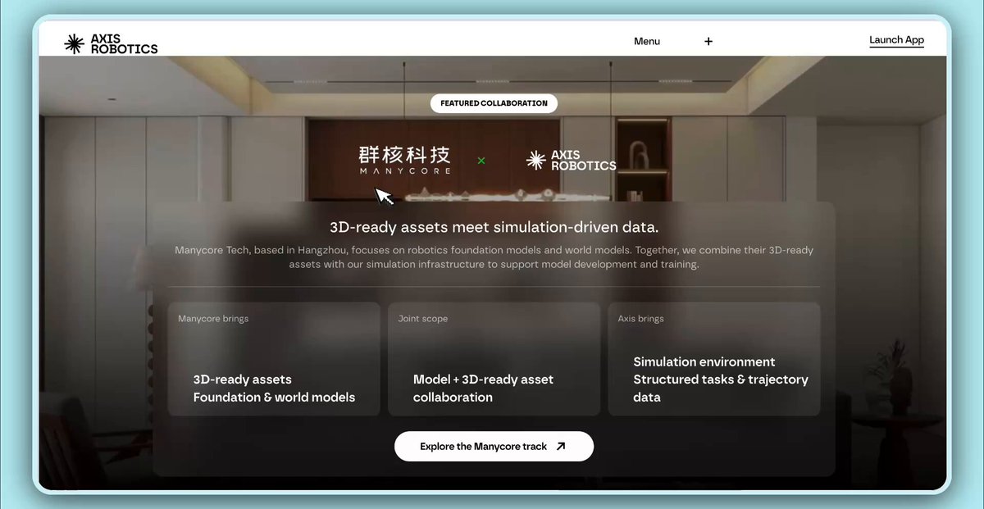Open the Axis brings card
Screen dimensions: 984x509
714,359
